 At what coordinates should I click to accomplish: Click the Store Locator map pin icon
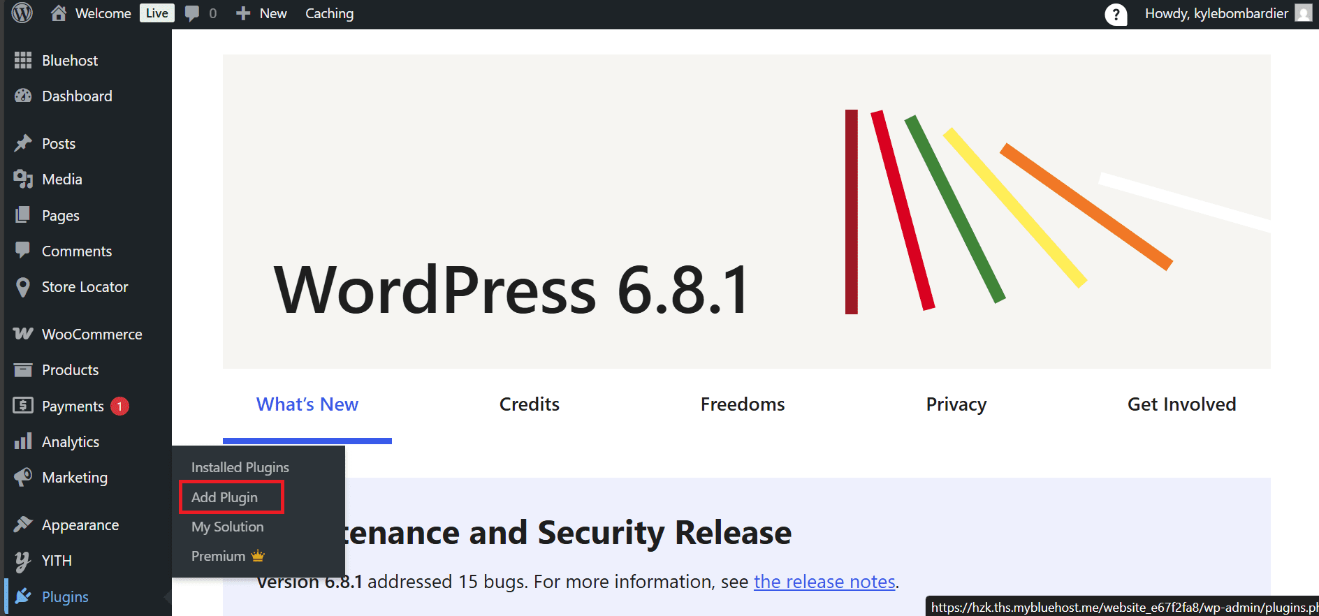(23, 287)
